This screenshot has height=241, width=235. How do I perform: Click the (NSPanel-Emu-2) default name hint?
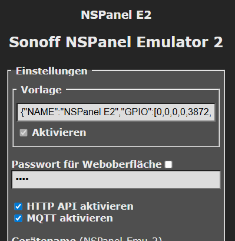point(121,239)
